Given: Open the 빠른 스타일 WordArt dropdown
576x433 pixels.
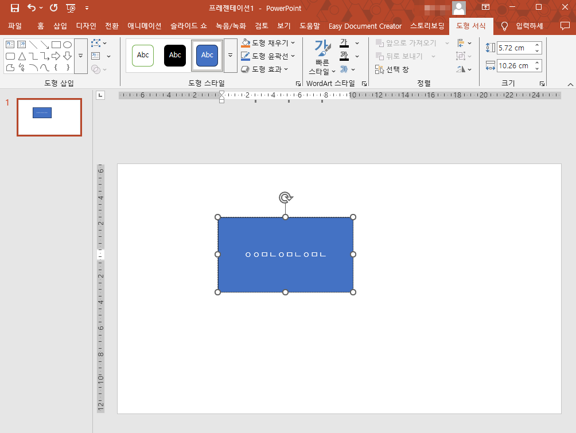Looking at the screenshot, I should (322, 57).
